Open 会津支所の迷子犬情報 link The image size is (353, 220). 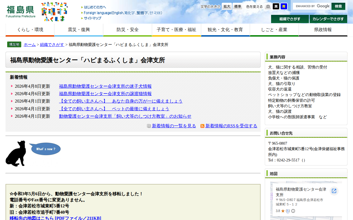(x=105, y=86)
